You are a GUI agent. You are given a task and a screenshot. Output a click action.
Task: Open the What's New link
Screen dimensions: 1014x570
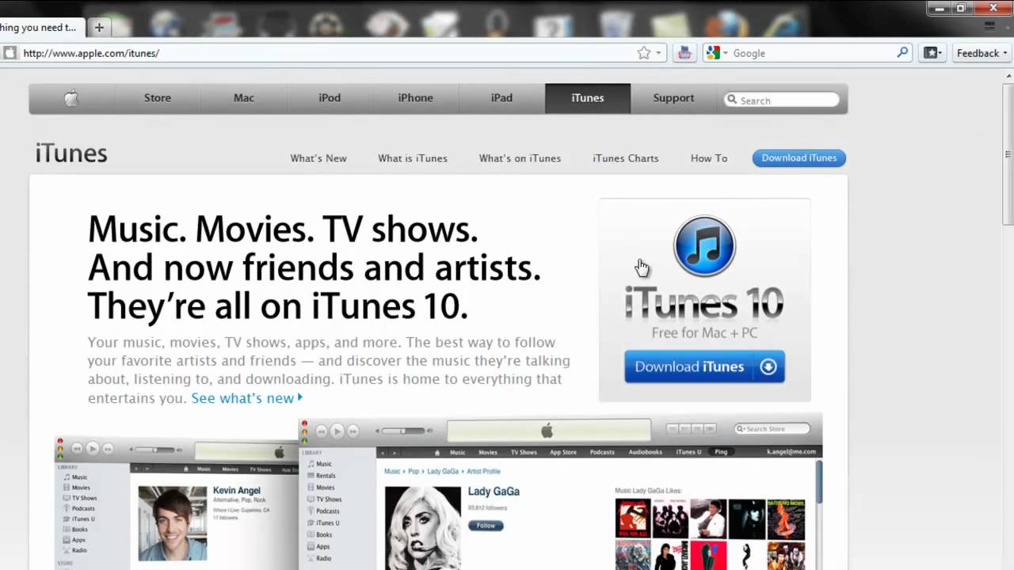click(x=318, y=158)
